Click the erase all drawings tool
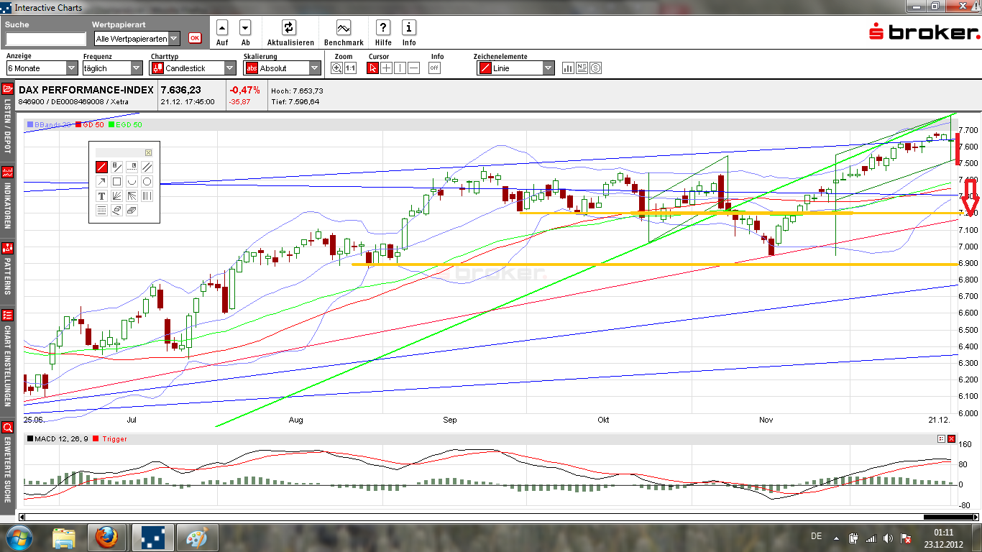 coord(132,211)
